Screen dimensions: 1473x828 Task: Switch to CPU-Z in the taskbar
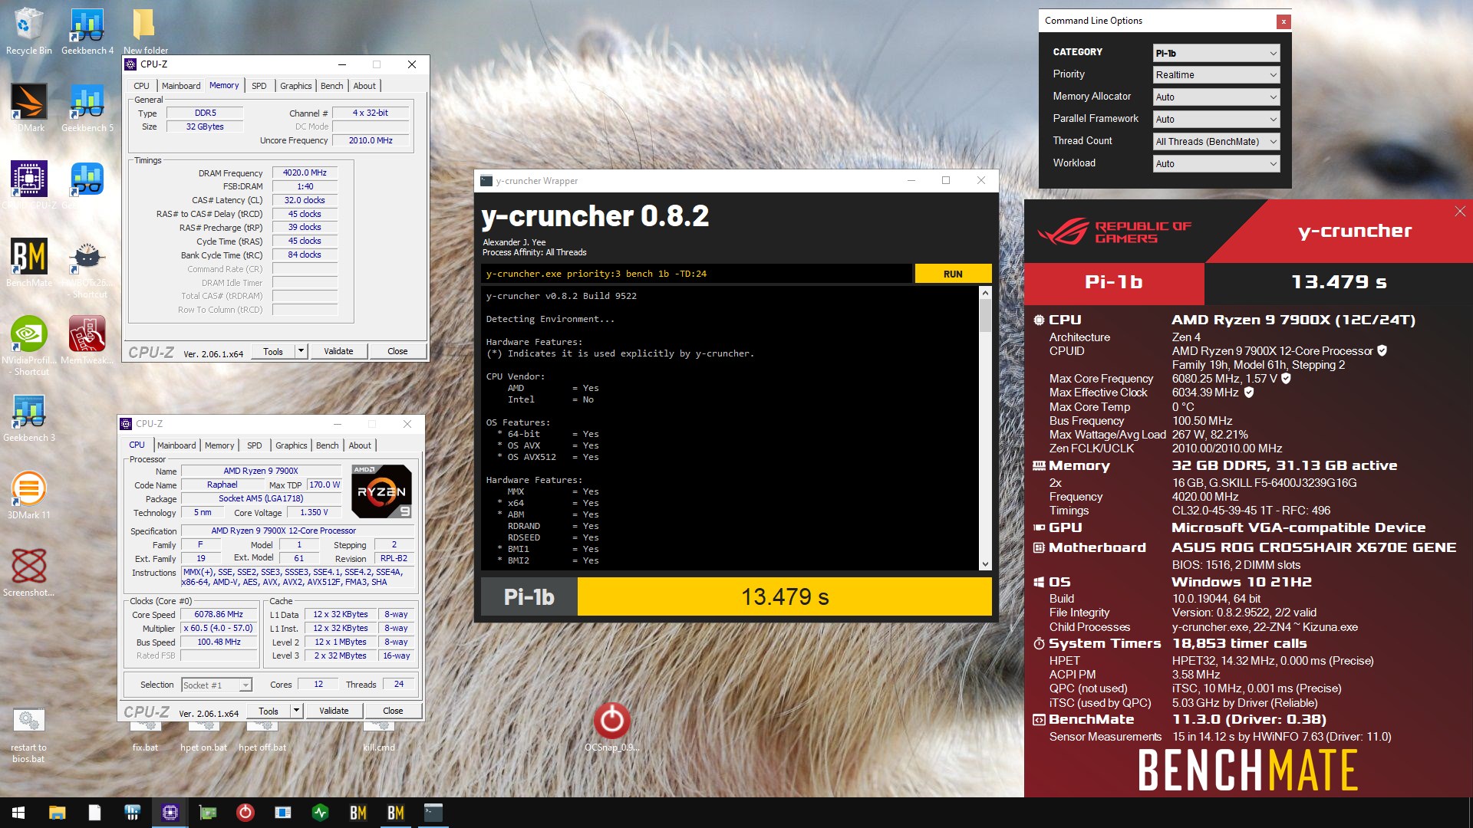click(x=170, y=813)
